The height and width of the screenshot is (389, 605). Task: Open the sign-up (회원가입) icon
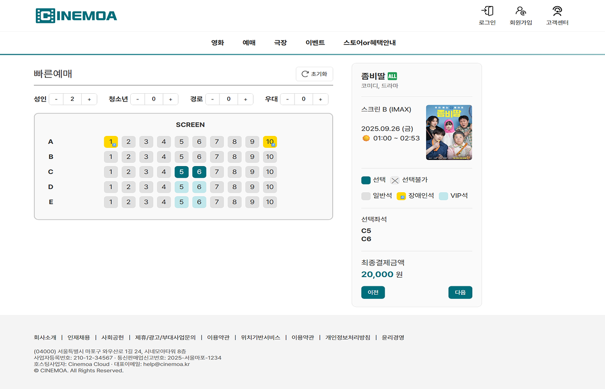(x=521, y=11)
